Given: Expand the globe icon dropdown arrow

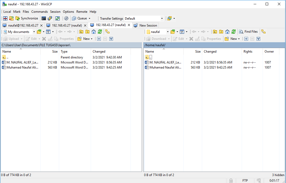Looking at the screenshot, I should pos(174,18).
